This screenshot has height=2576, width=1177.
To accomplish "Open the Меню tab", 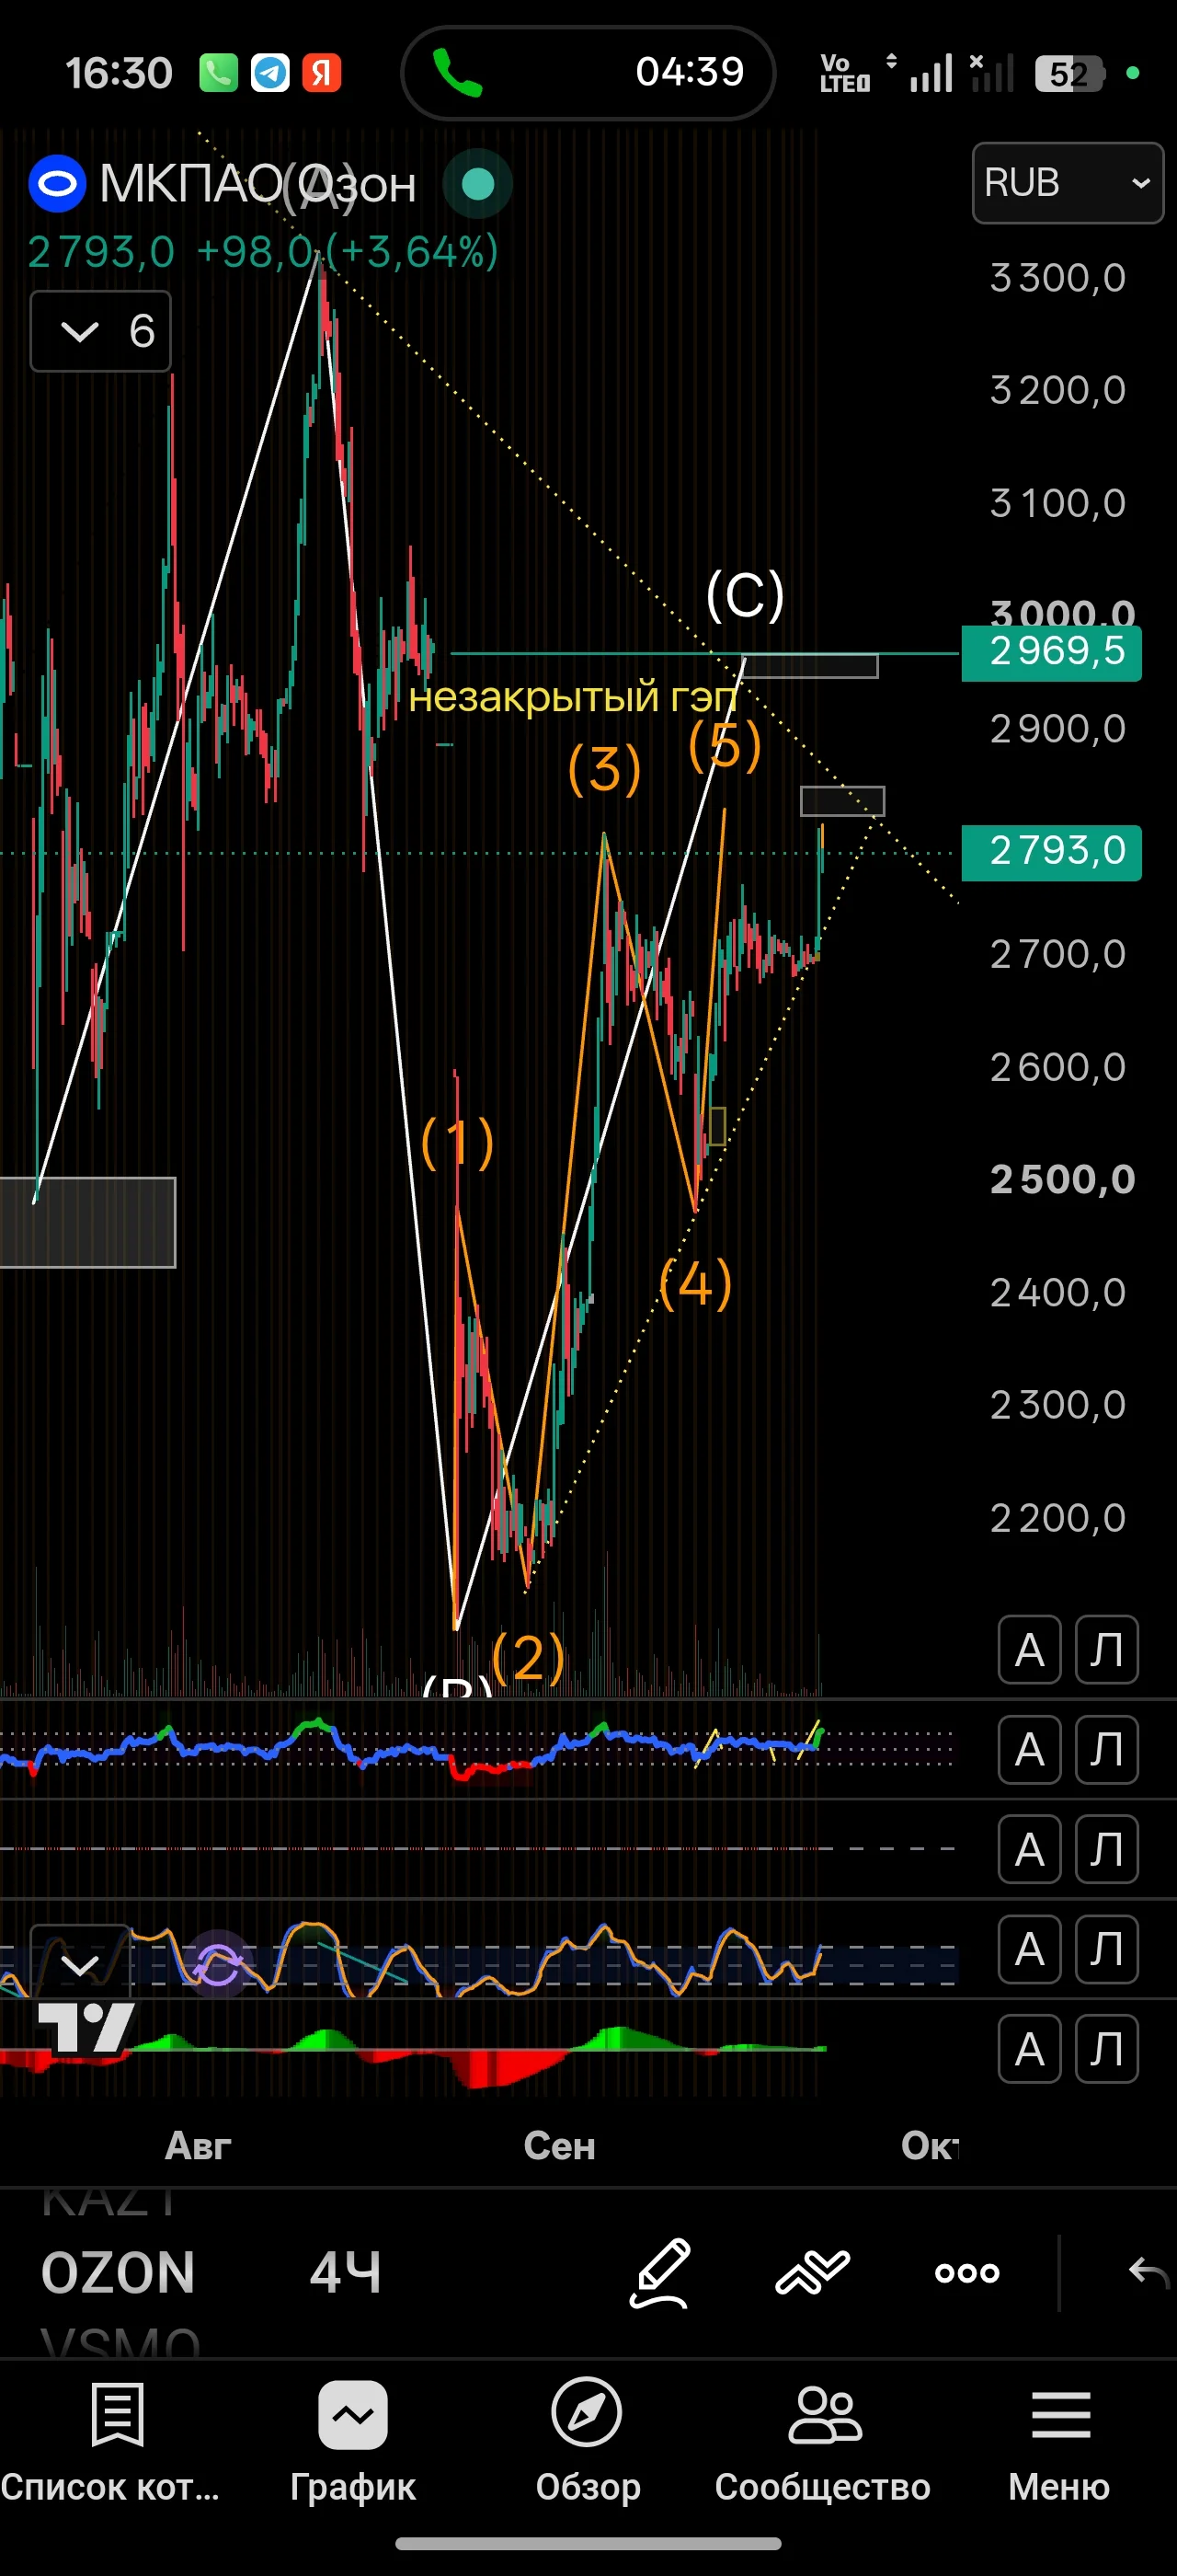I will click(1059, 2441).
